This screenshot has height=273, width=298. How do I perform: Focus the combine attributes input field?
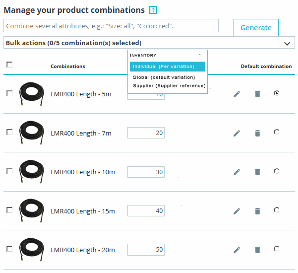[111, 26]
